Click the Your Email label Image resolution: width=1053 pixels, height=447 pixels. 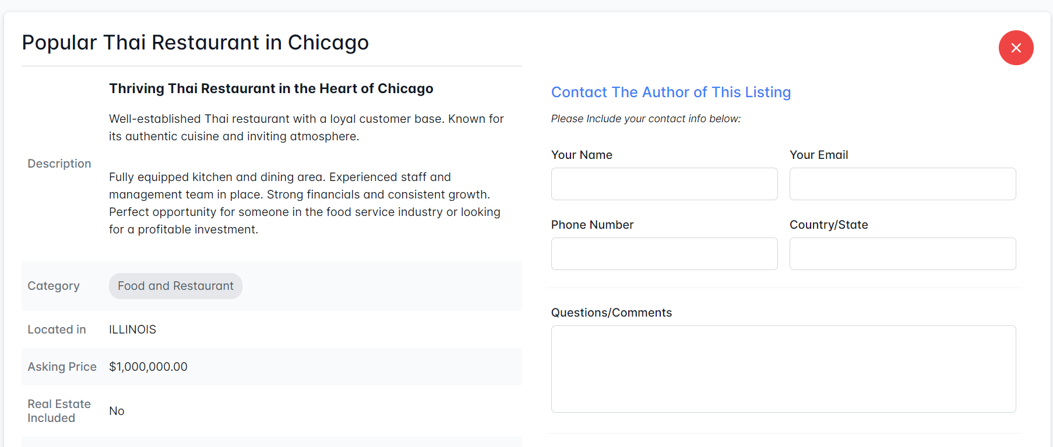(x=818, y=155)
